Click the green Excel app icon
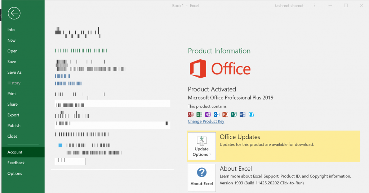This screenshot has height=193, width=369. pyautogui.click(x=199, y=115)
